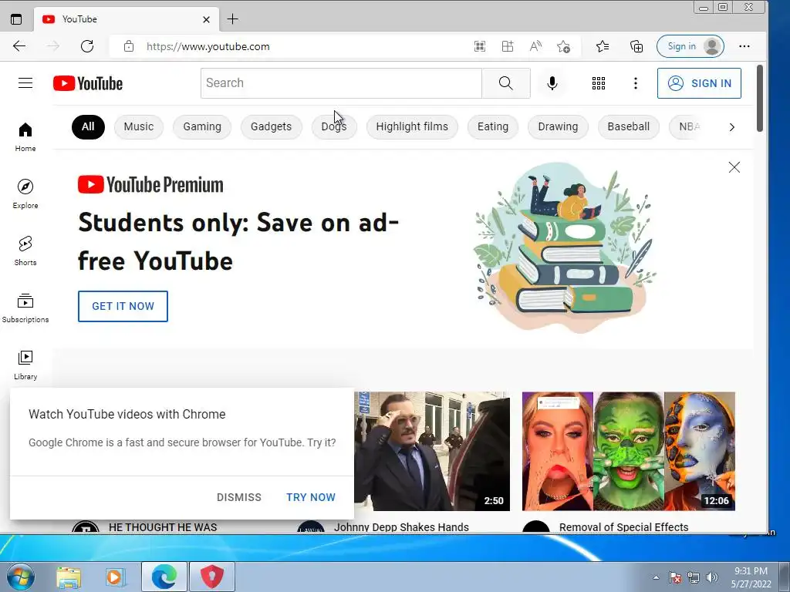Select the Music filter chip

click(139, 127)
